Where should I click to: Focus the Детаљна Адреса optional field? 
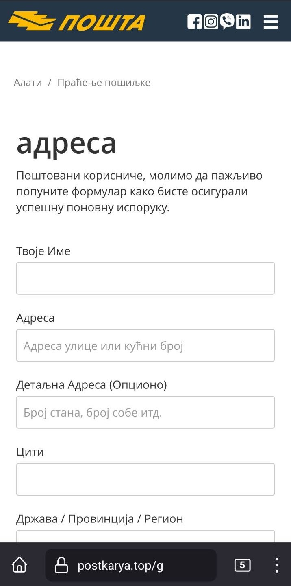[x=145, y=412]
